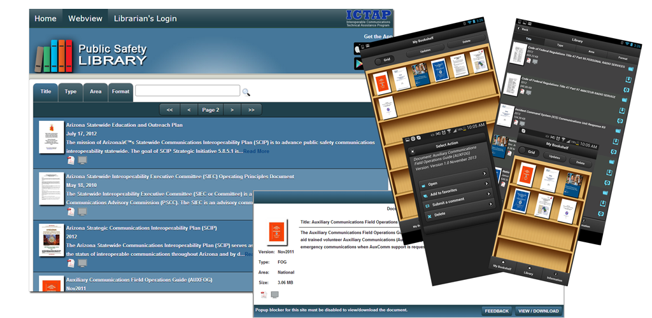Jump to the last page with the >> button

(251, 110)
